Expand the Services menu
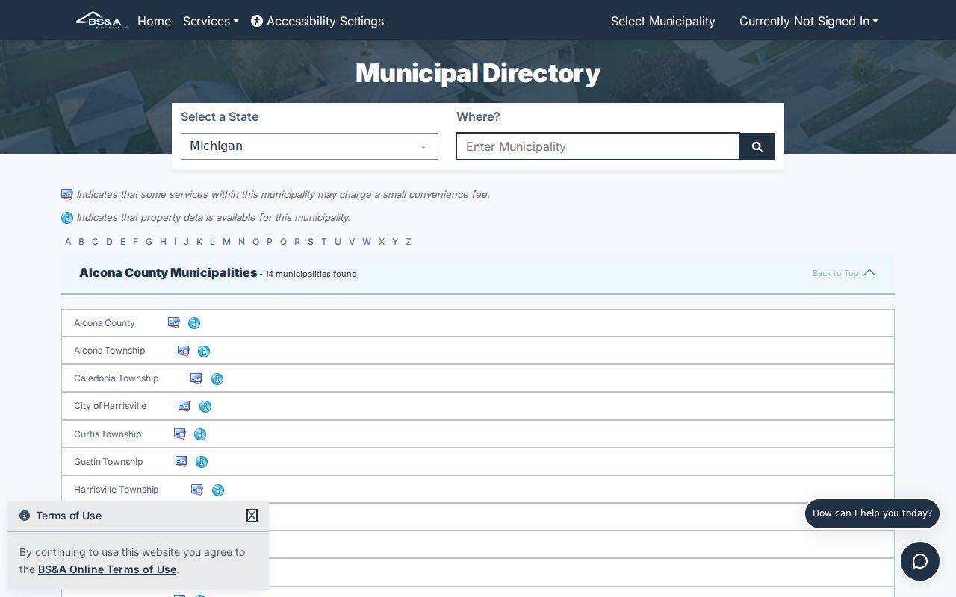Screen dimensions: 956x597 coord(211,21)
